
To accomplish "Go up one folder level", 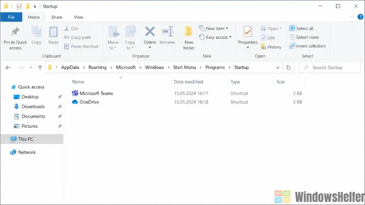I will (40, 68).
